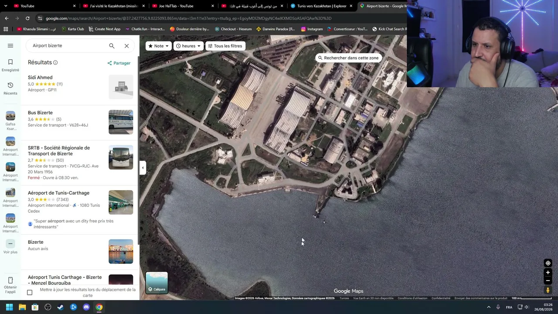Show my location on the map
Viewport: 558px width, 314px height.
[x=548, y=263]
